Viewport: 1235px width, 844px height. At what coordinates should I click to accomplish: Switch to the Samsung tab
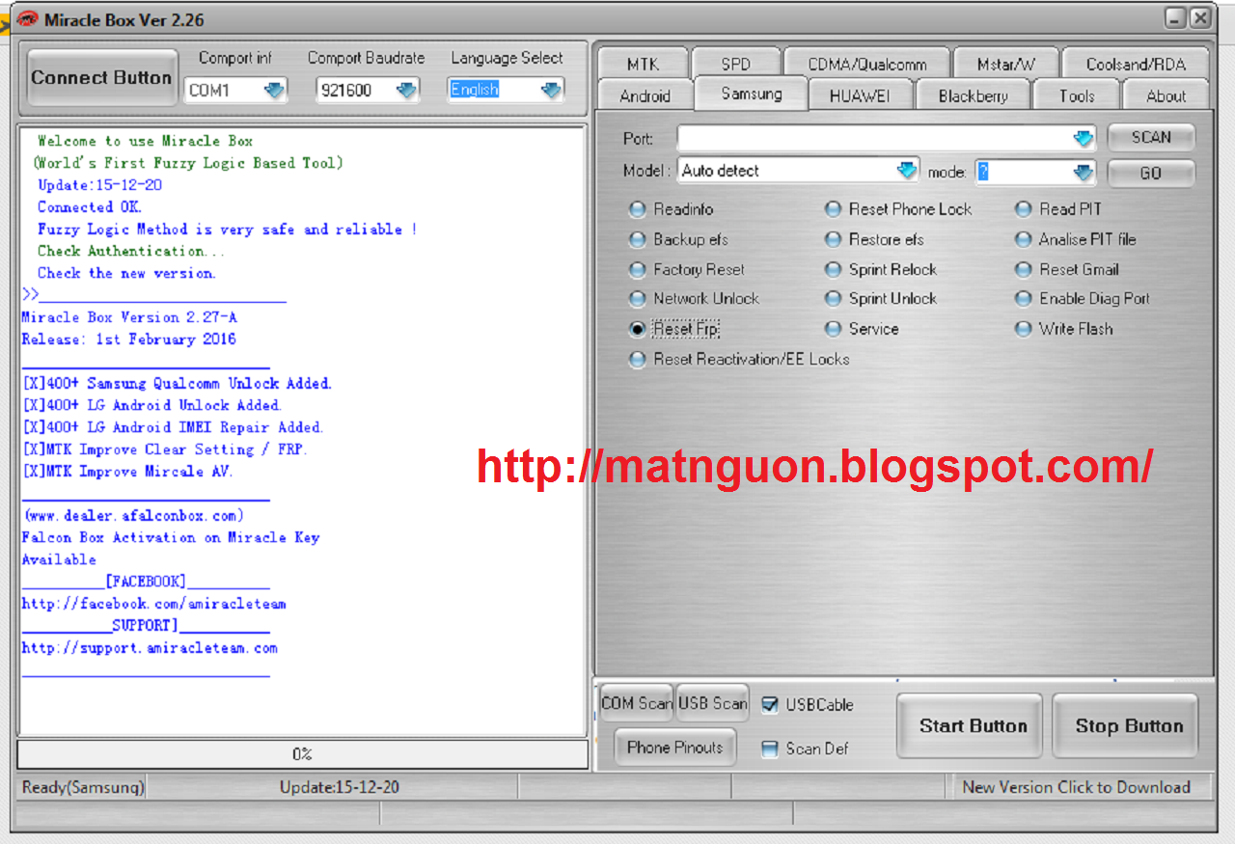click(x=752, y=94)
